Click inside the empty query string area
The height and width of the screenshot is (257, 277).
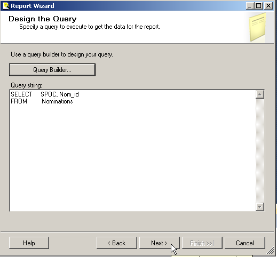coord(132,156)
